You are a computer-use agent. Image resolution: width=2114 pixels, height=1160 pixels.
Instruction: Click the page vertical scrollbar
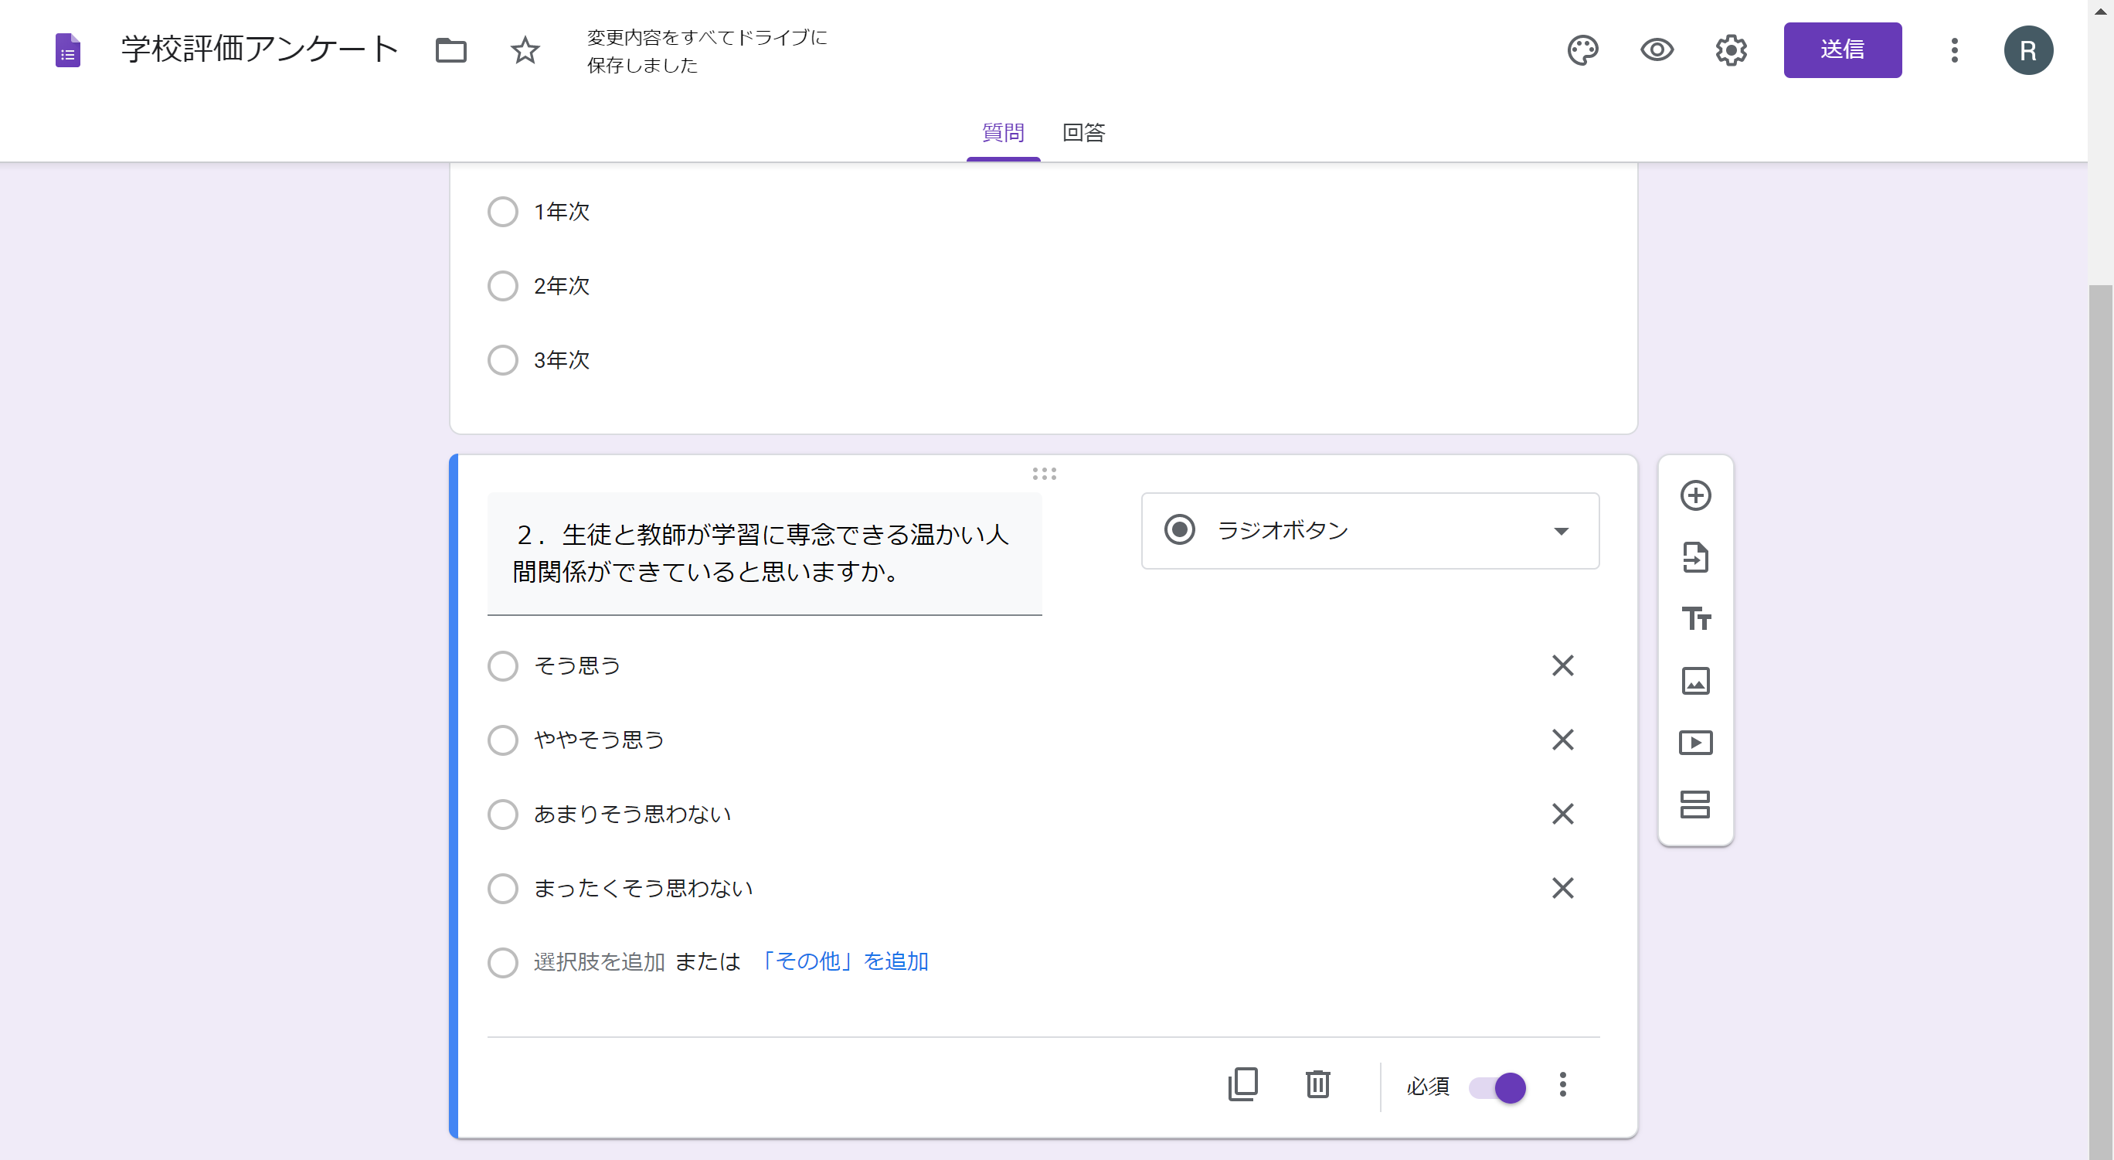click(x=2101, y=723)
